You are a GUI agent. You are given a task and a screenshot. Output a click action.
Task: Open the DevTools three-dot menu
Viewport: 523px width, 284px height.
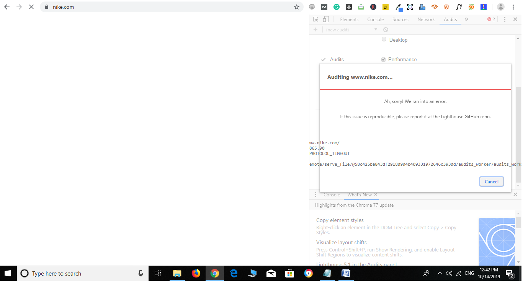click(504, 19)
